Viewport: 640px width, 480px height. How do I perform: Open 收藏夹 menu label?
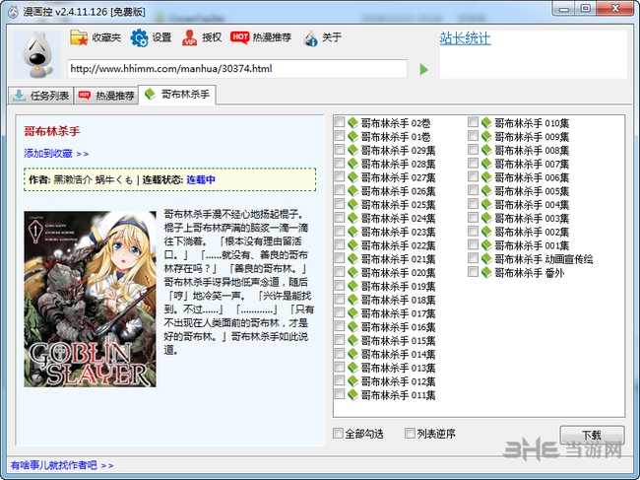pyautogui.click(x=106, y=37)
